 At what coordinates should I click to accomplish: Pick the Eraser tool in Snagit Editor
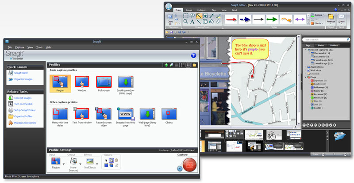218,21
